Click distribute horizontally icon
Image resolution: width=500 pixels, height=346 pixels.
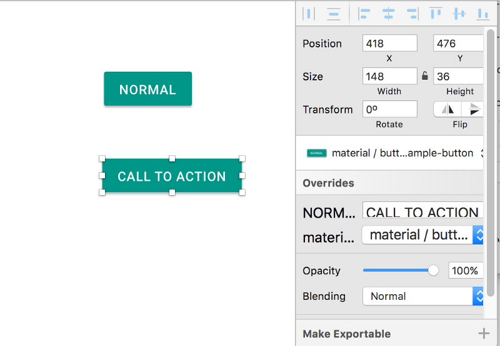pyautogui.click(x=309, y=14)
